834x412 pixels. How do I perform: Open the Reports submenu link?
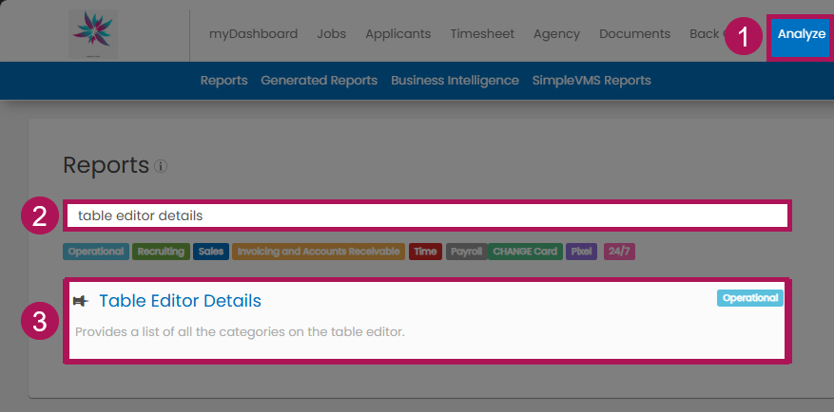tap(223, 81)
